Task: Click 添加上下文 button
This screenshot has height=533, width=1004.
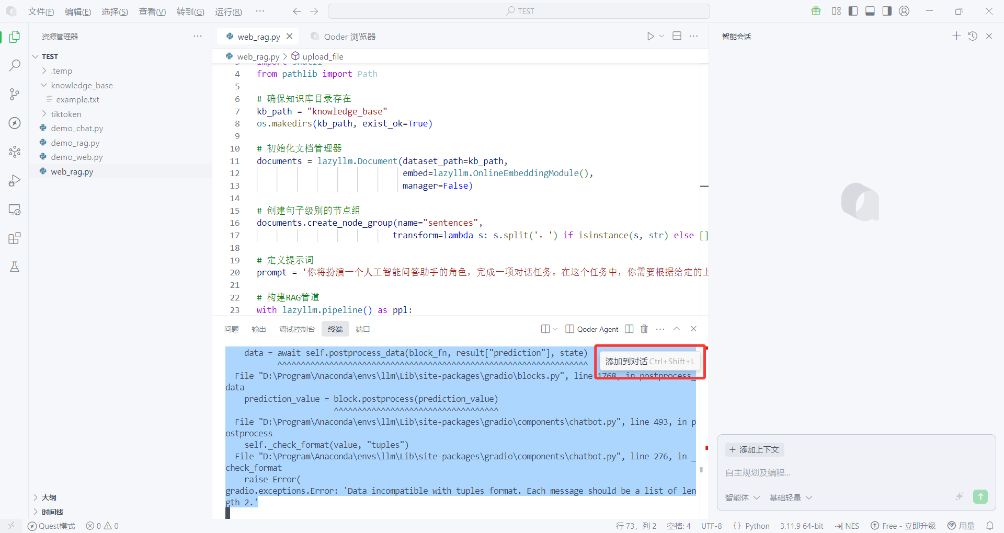Action: [x=754, y=449]
